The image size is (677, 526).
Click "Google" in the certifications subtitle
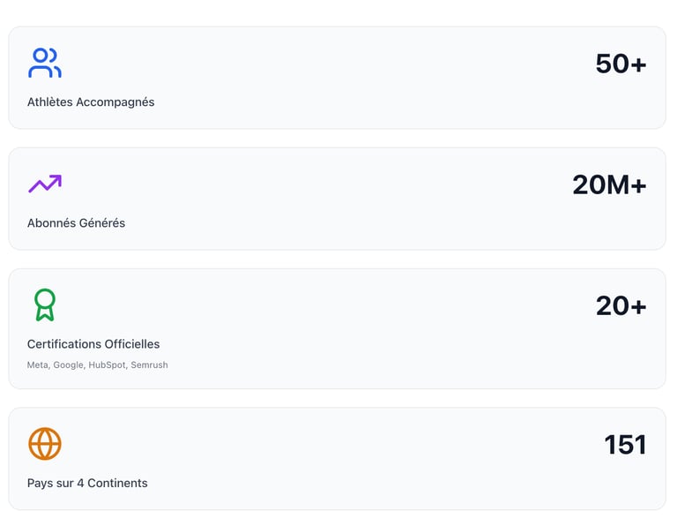tap(68, 365)
